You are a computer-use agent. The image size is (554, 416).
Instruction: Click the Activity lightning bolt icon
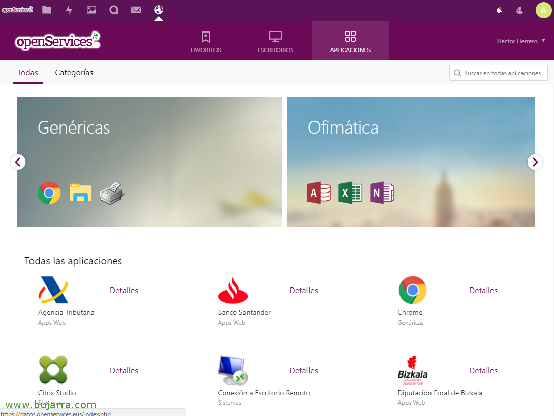[x=69, y=10]
